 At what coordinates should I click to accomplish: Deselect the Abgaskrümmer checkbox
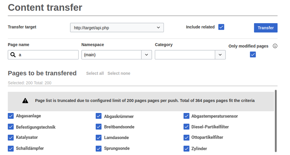99,116
